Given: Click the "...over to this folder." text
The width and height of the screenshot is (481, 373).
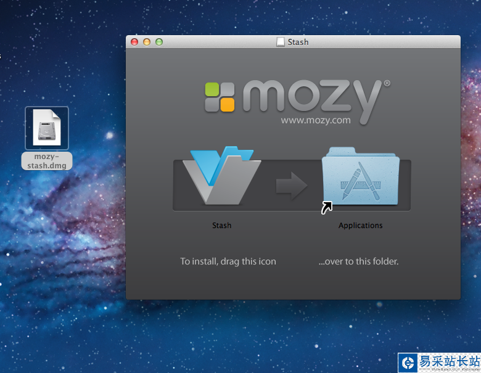Looking at the screenshot, I should coord(358,261).
